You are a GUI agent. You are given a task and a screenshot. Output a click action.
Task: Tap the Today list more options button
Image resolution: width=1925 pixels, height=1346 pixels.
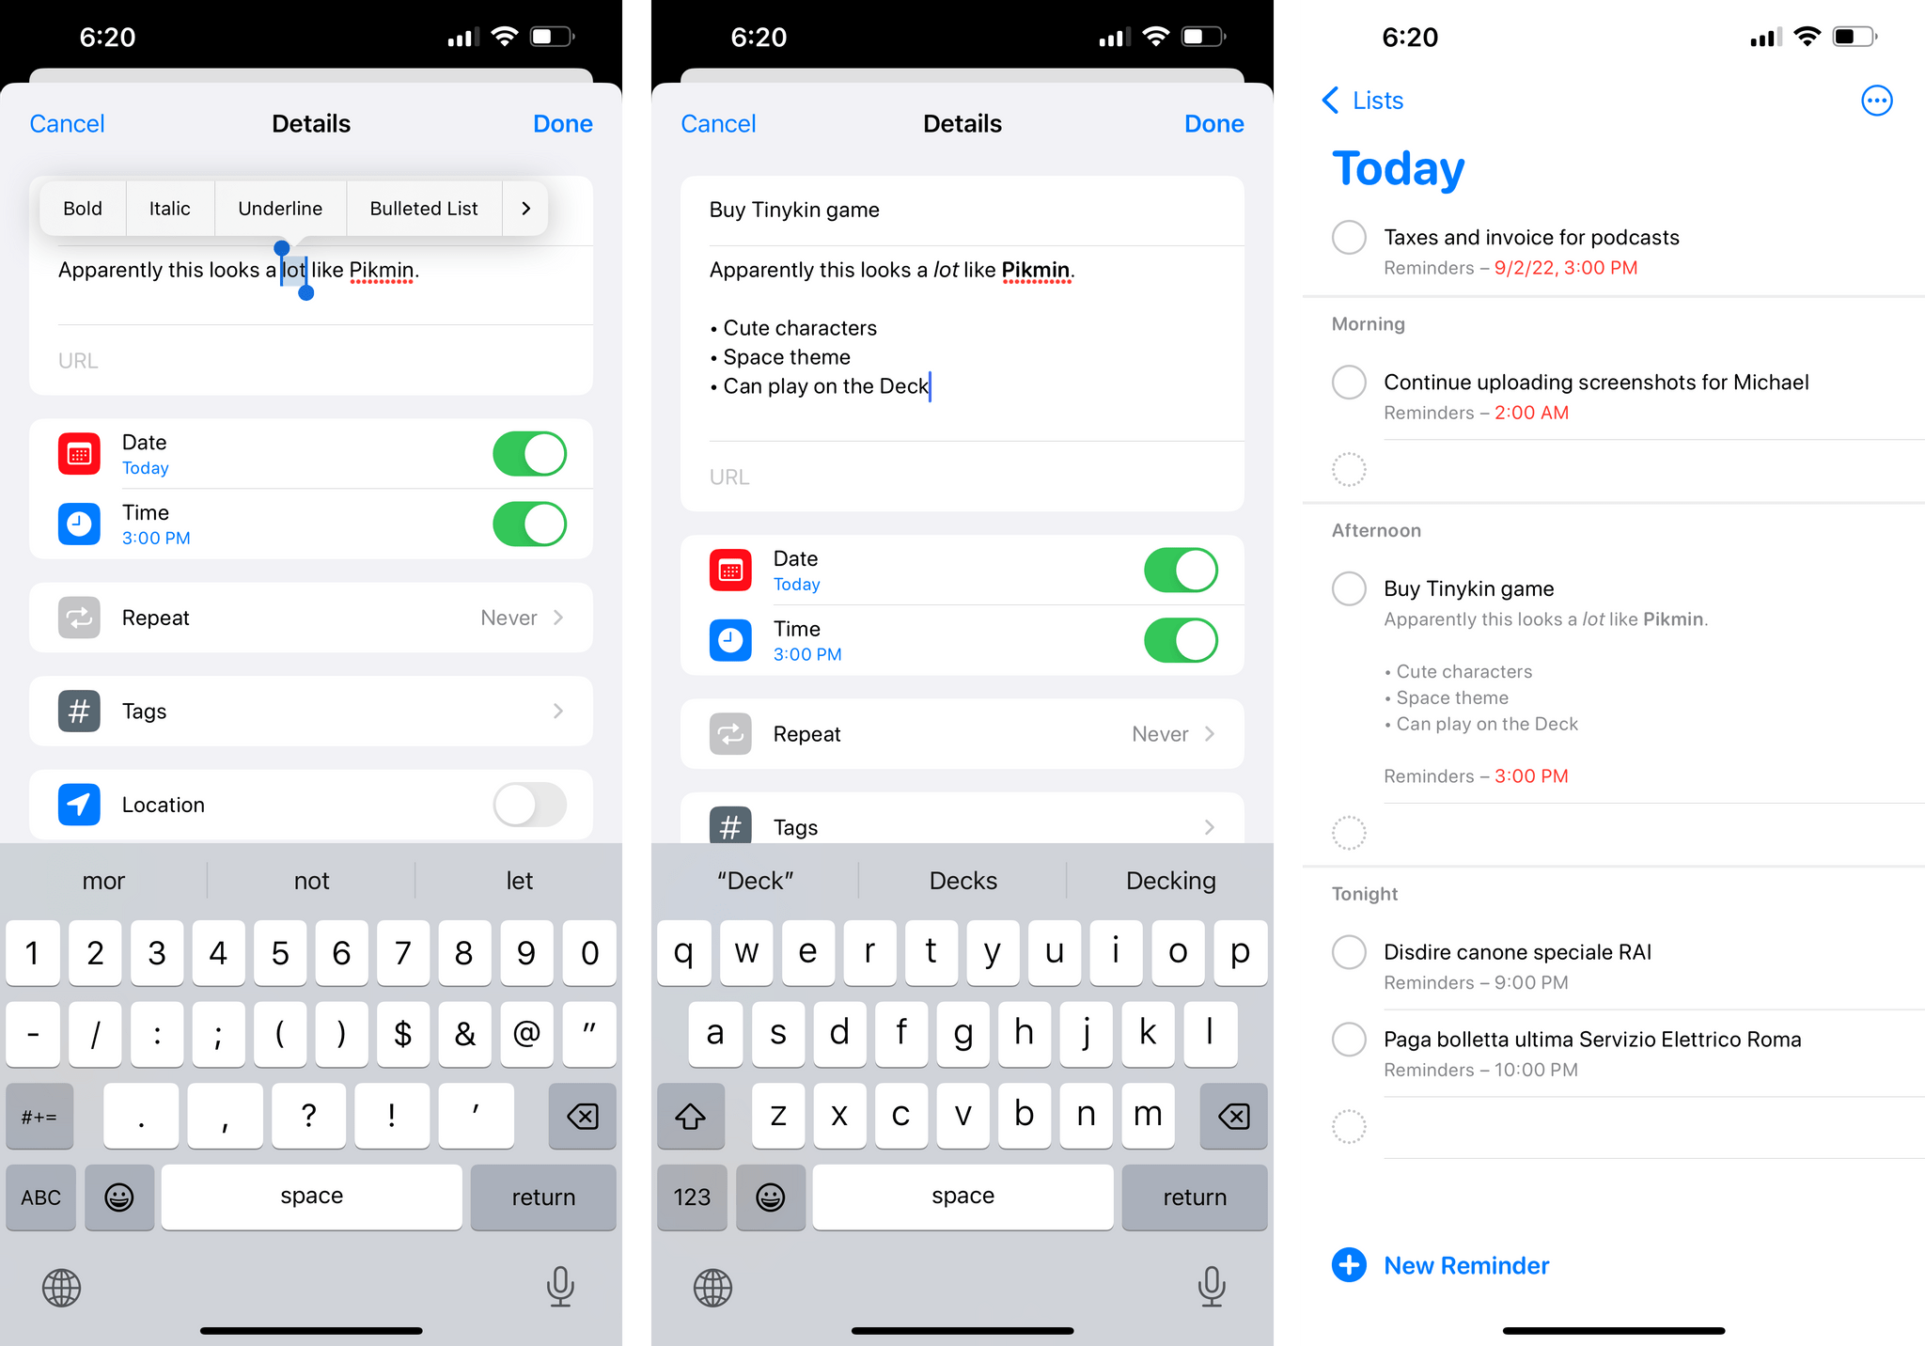coord(1877,101)
